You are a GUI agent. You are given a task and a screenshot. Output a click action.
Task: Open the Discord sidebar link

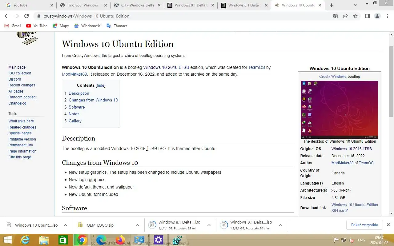click(15, 79)
